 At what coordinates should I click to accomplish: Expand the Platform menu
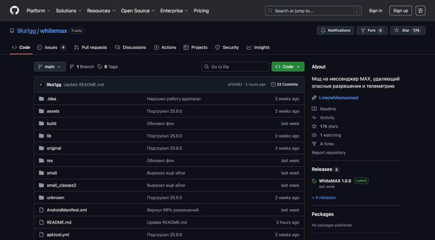click(x=38, y=11)
